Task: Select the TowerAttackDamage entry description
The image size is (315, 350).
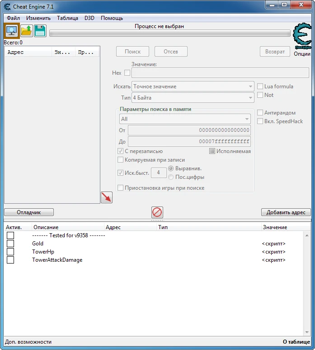Action: coord(57,260)
